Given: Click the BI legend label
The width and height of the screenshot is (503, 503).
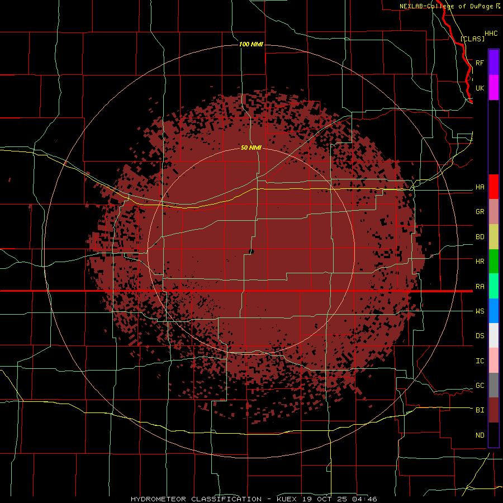Looking at the screenshot, I should tap(480, 410).
